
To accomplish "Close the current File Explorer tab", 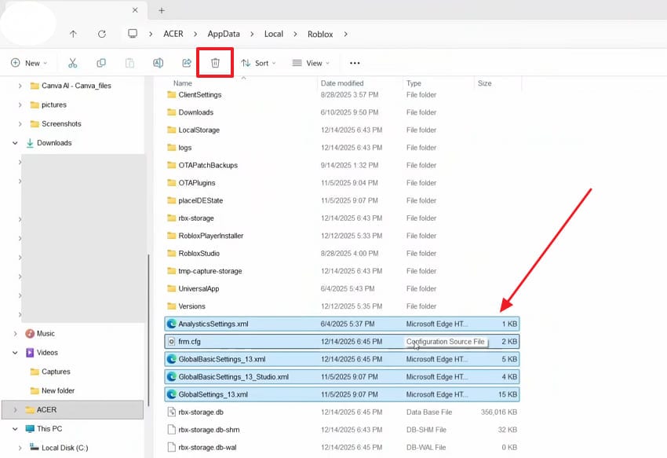I will point(135,9).
